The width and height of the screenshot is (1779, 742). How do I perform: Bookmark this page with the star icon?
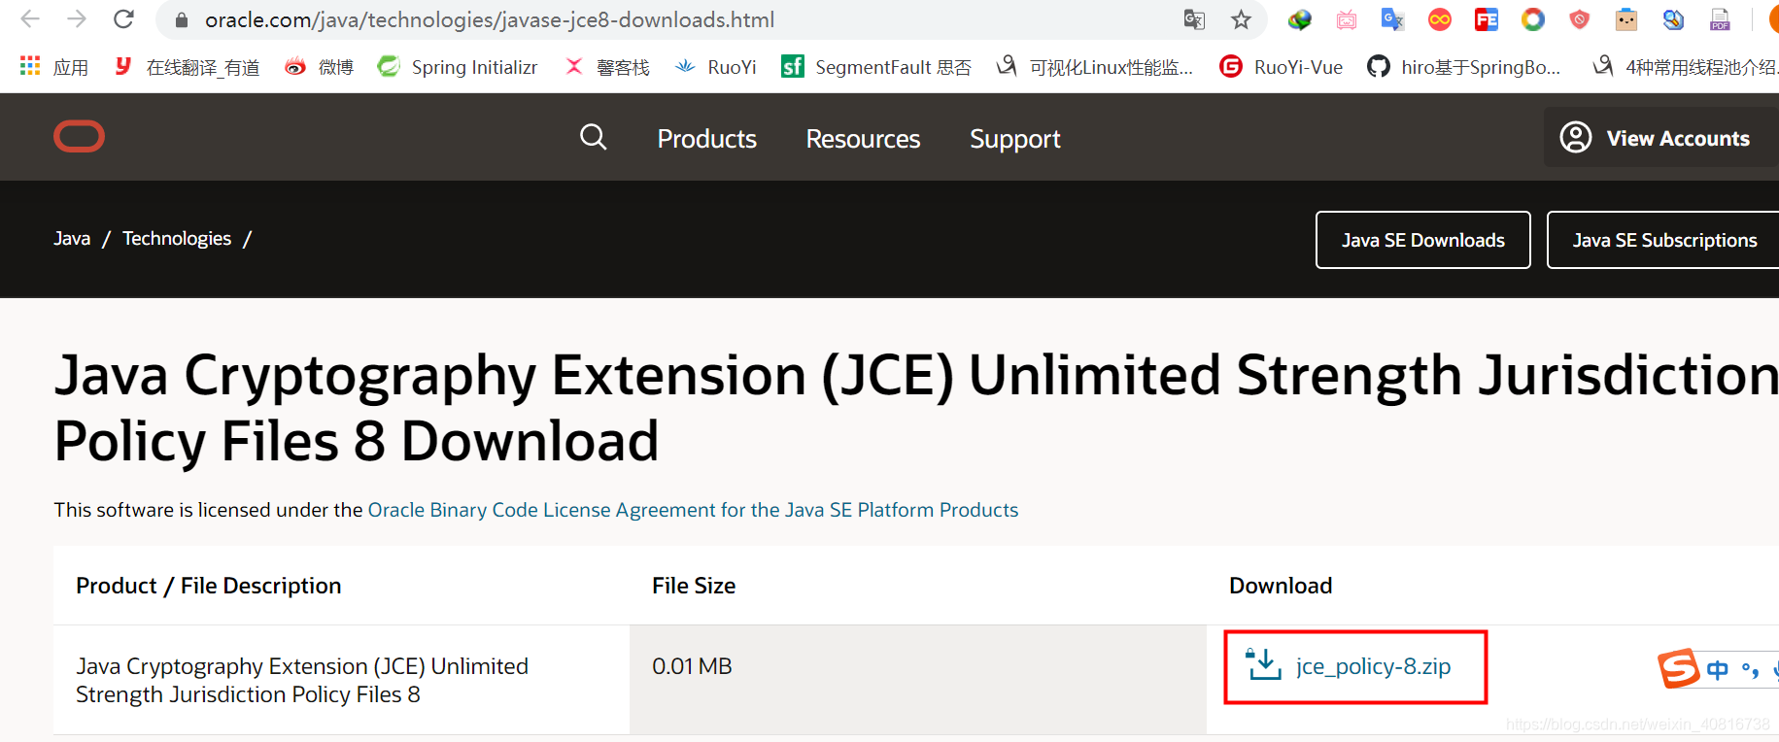(1241, 19)
